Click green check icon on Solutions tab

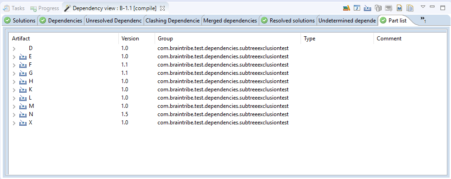coord(8,21)
